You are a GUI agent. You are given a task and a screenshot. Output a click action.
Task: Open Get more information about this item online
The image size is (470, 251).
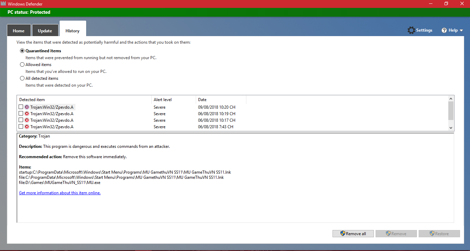pos(60,193)
